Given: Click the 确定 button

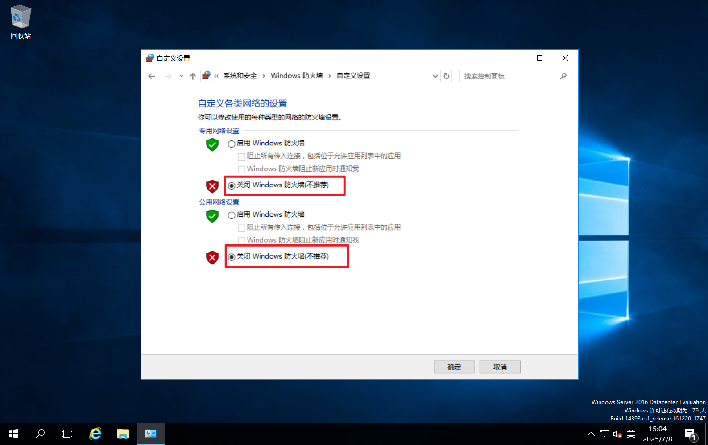Looking at the screenshot, I should point(454,367).
